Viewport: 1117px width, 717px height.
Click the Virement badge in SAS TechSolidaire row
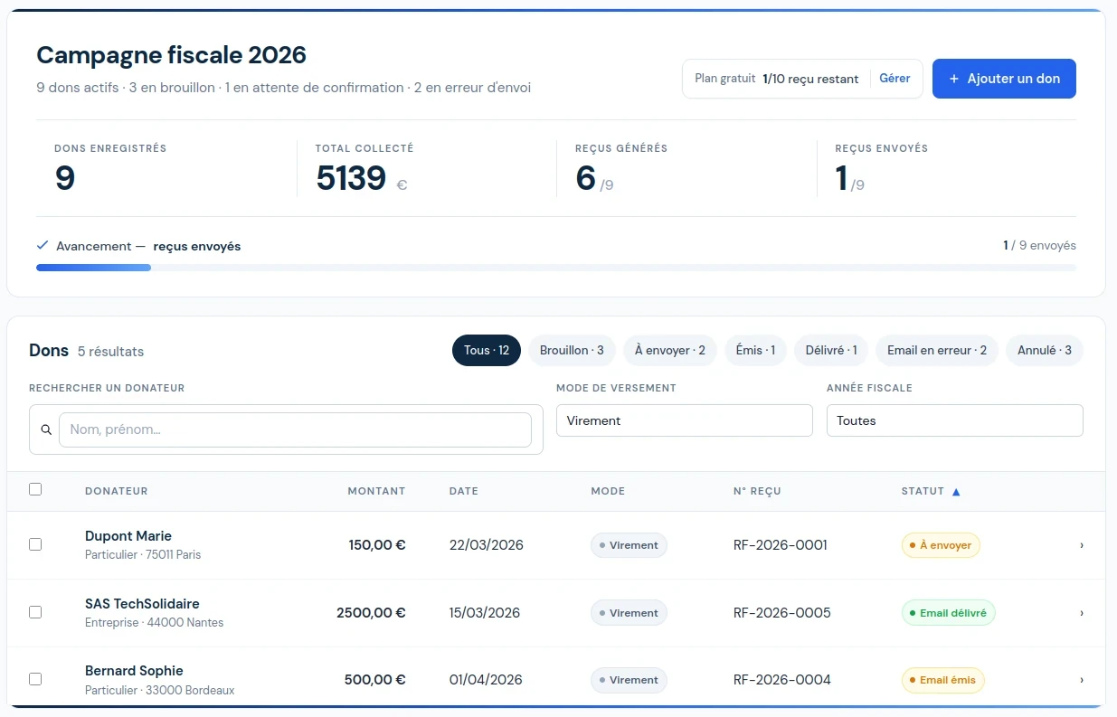coord(629,613)
